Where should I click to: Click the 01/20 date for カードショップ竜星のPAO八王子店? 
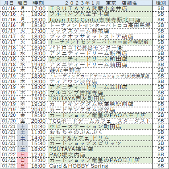click(x=9, y=115)
